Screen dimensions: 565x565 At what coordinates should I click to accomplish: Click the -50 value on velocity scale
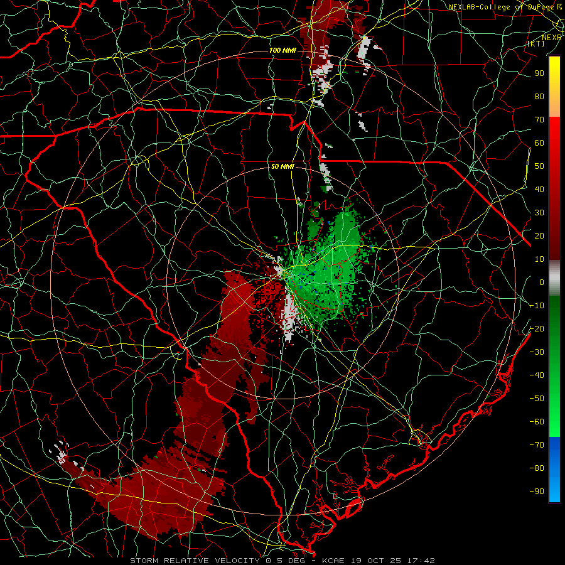tap(537, 399)
